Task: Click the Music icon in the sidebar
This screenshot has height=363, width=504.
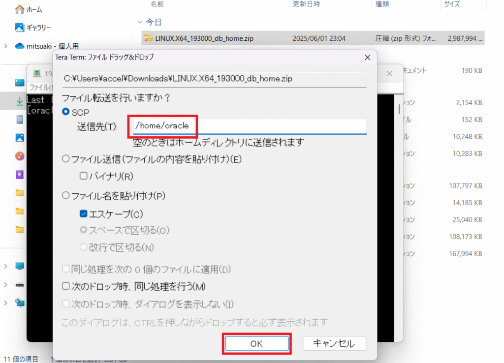Action: [x=20, y=156]
